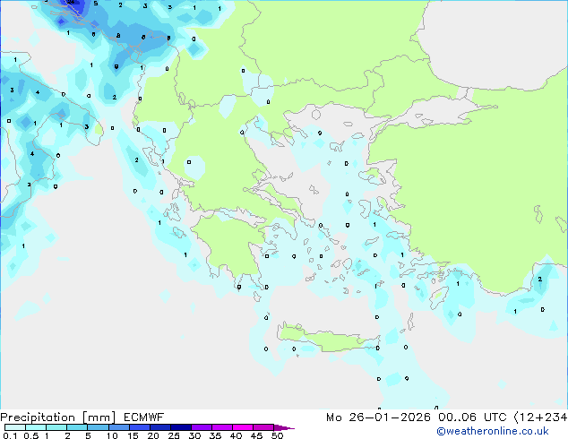
Task: Click the 'ECMWF' model label
Action: (144, 417)
